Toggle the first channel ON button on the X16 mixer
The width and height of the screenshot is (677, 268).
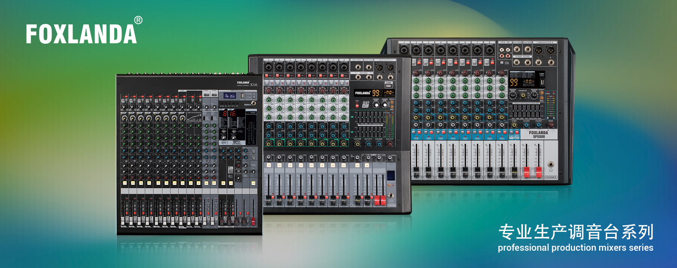click(125, 183)
